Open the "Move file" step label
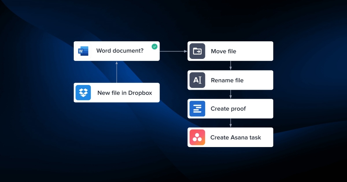Screen dimensions: 347x182 point(224,51)
